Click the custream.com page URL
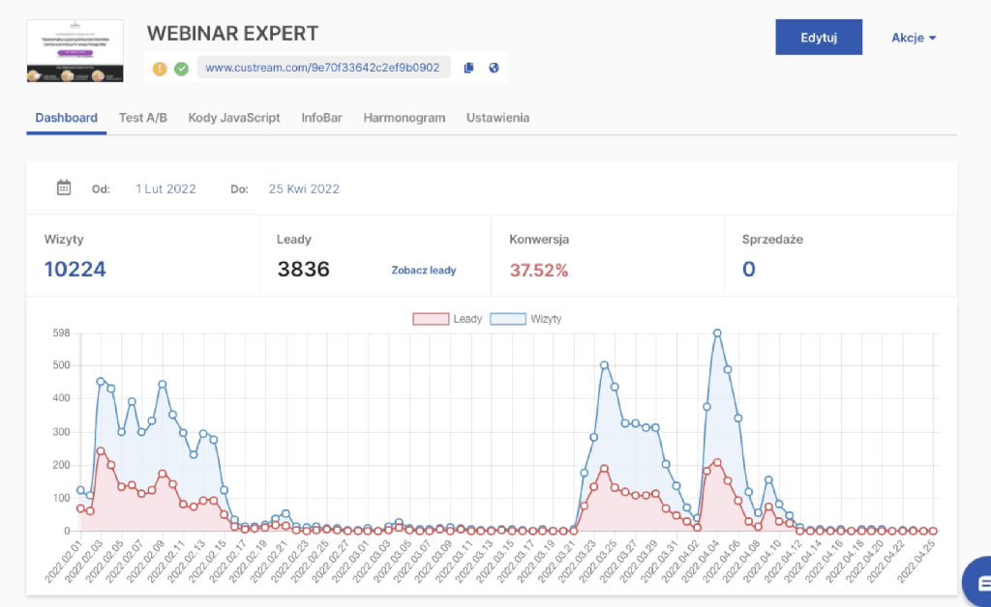The height and width of the screenshot is (607, 991). point(322,68)
